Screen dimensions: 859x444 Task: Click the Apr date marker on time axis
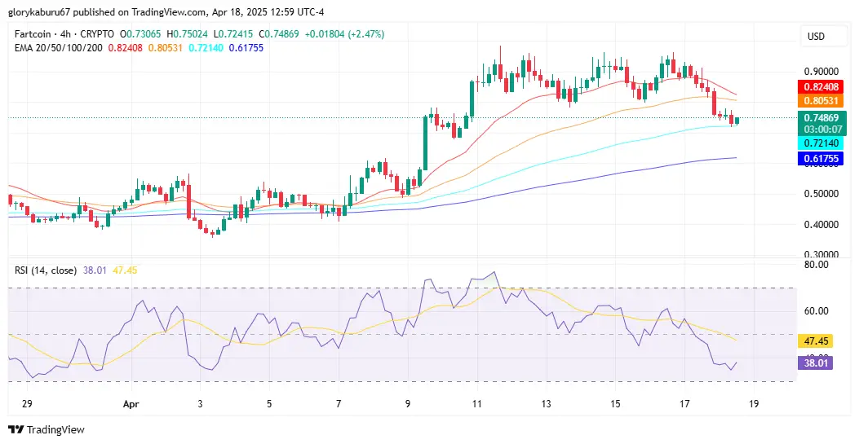tap(131, 404)
